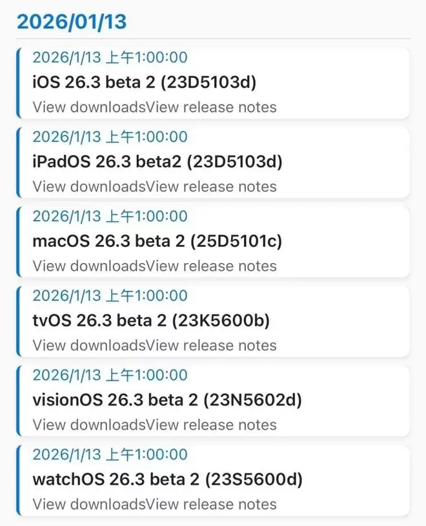View release notes for tvOS 26.3 beta 2
This screenshot has width=426, height=526.
pyautogui.click(x=212, y=346)
